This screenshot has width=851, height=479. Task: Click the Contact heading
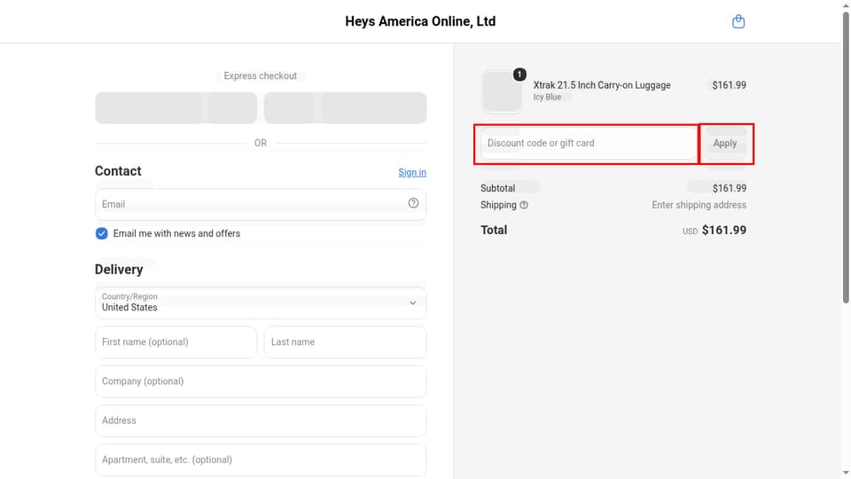(118, 171)
